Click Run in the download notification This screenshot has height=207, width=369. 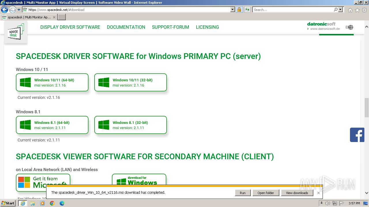[x=243, y=193]
